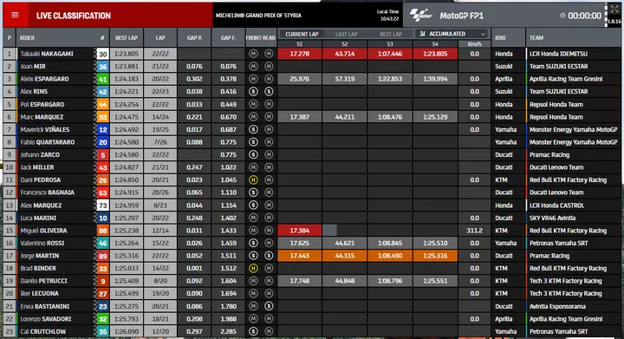The image size is (624, 339).
Task: Click Petrucci's S4 time 1:25.551
Action: 435,281
